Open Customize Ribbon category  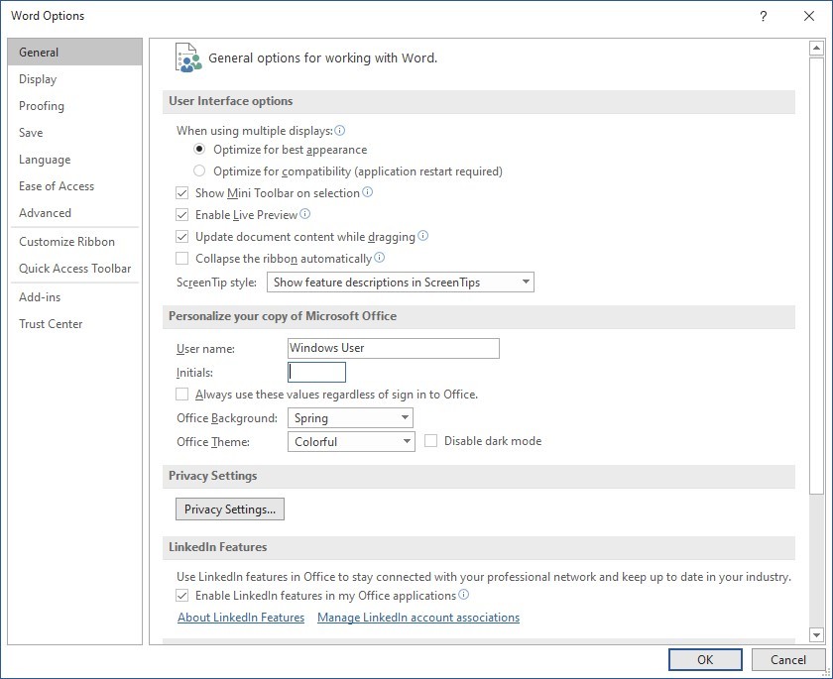[x=75, y=242]
